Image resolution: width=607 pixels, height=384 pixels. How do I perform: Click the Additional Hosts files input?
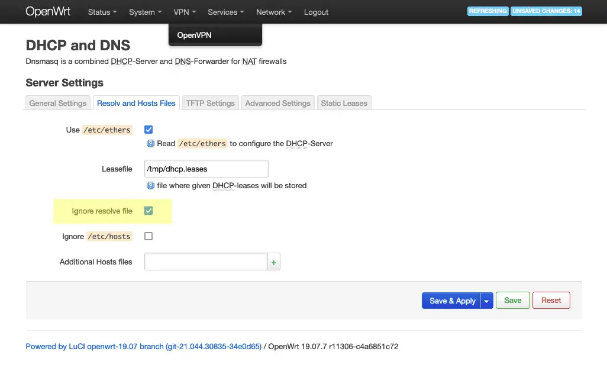point(206,262)
